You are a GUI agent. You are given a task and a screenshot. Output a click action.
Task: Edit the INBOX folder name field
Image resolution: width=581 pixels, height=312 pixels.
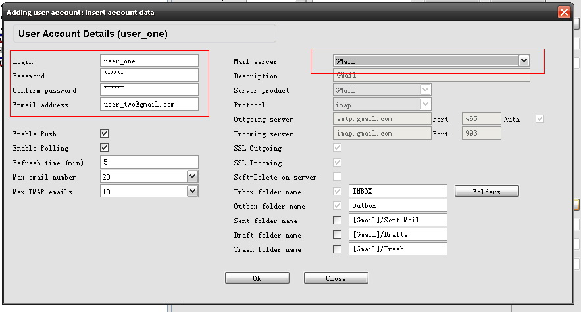point(398,191)
